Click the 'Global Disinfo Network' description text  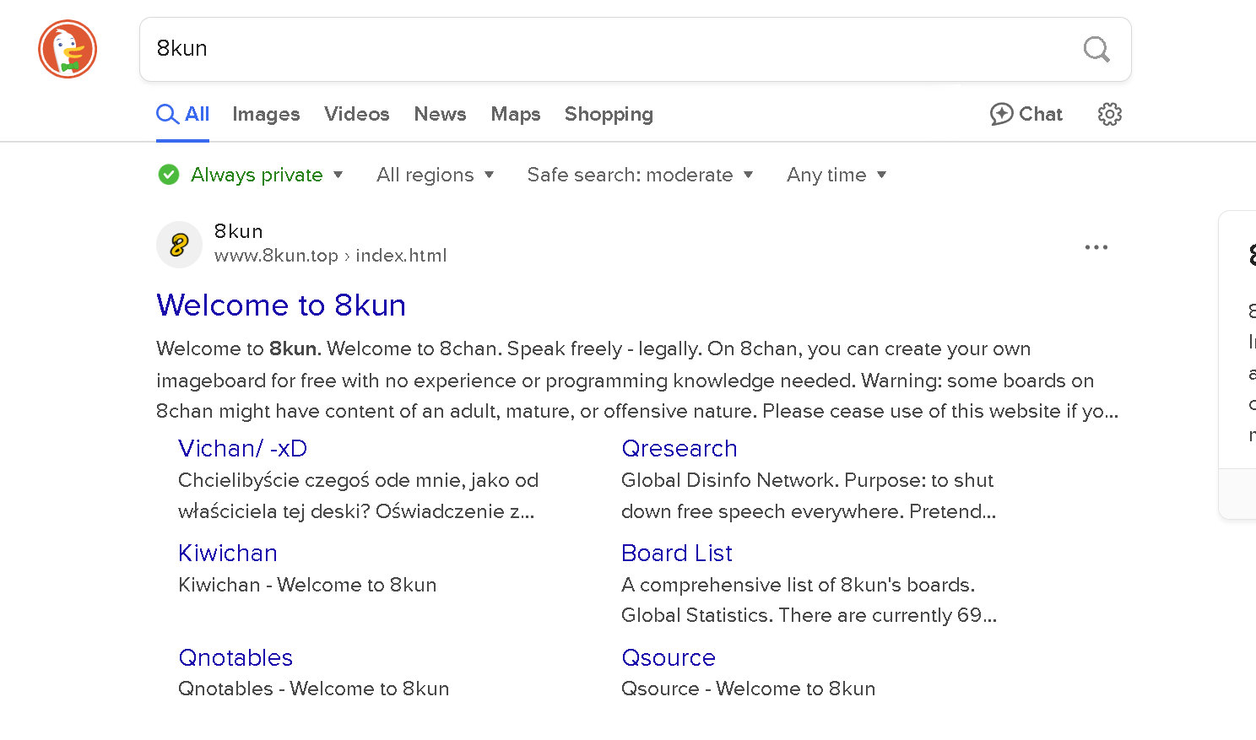(809, 496)
